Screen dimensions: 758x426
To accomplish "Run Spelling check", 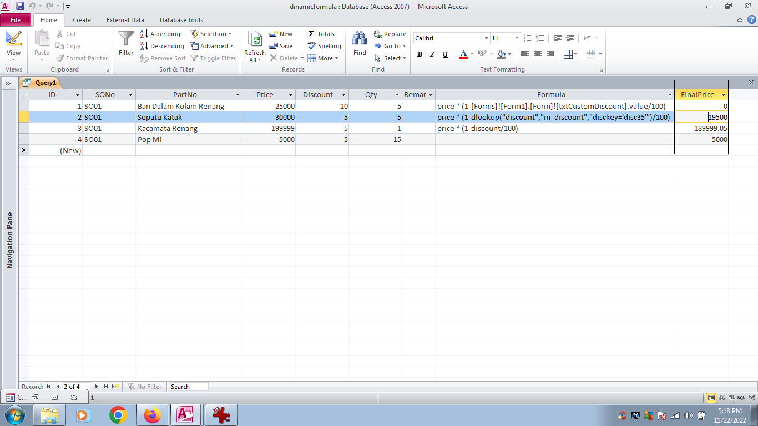I will pos(324,46).
